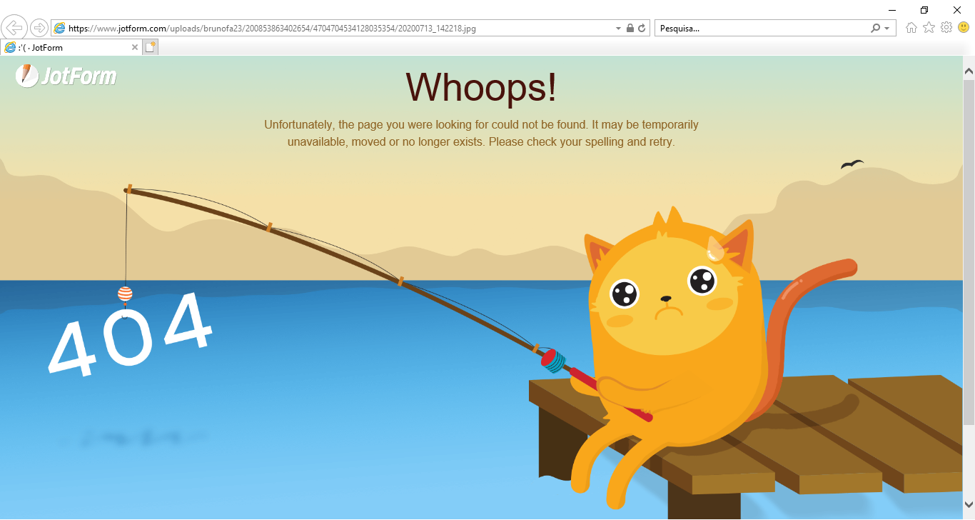This screenshot has width=975, height=520.
Task: Open the Tools gear icon
Action: point(946,28)
